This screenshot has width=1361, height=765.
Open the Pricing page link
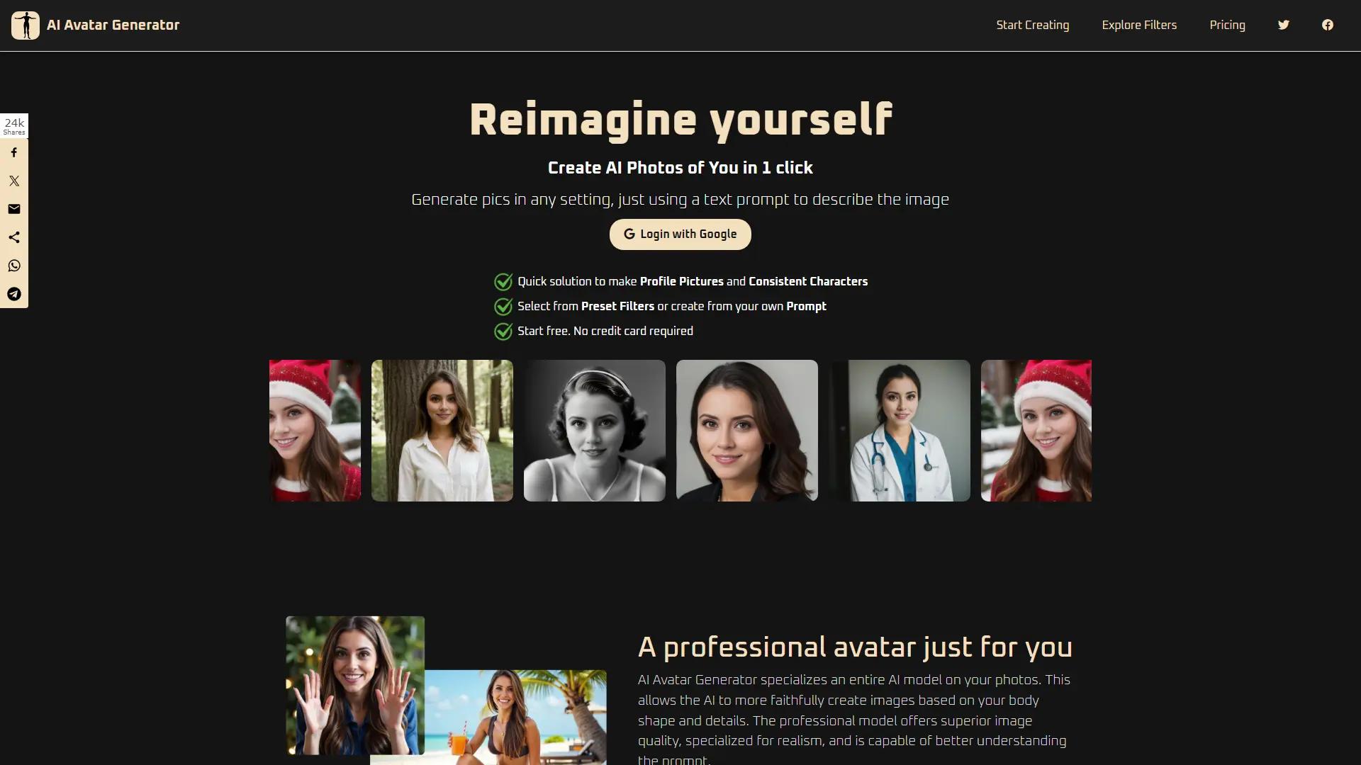click(1227, 25)
